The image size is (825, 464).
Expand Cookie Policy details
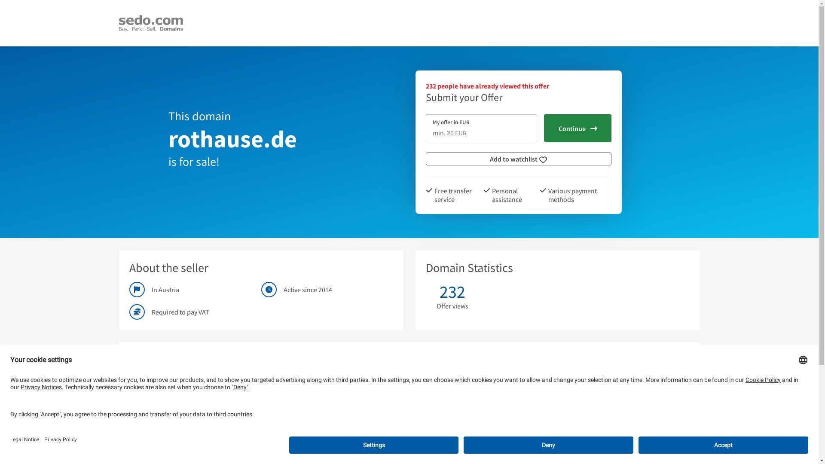pyautogui.click(x=763, y=380)
